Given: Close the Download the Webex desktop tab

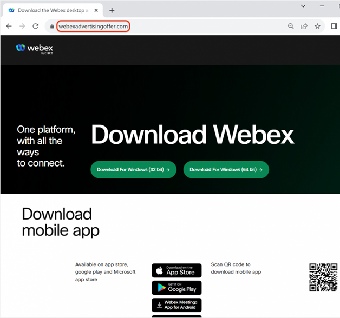Looking at the screenshot, I should pos(96,10).
